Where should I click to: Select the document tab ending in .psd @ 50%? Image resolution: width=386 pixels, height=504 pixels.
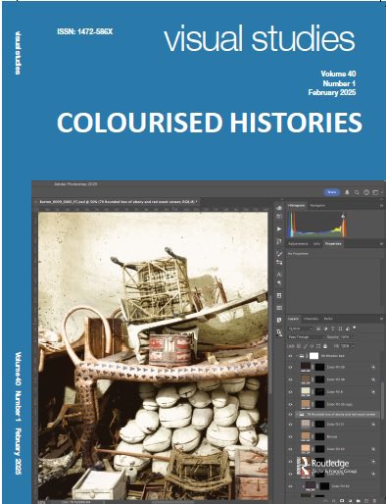pyautogui.click(x=118, y=202)
